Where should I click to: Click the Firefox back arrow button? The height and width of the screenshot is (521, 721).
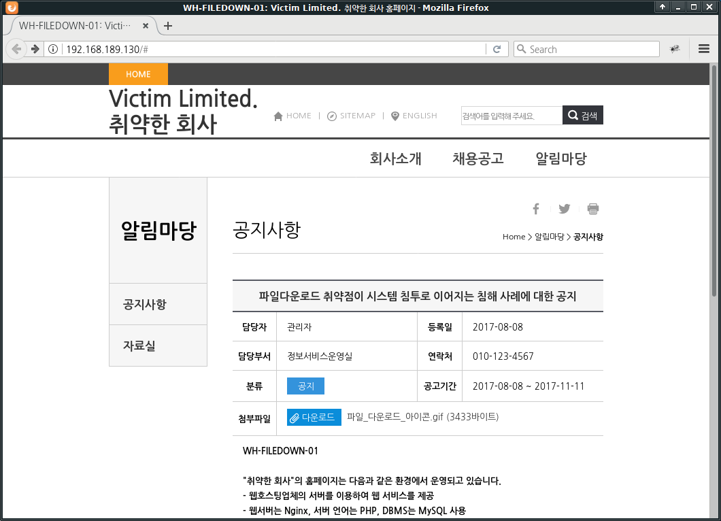point(16,49)
